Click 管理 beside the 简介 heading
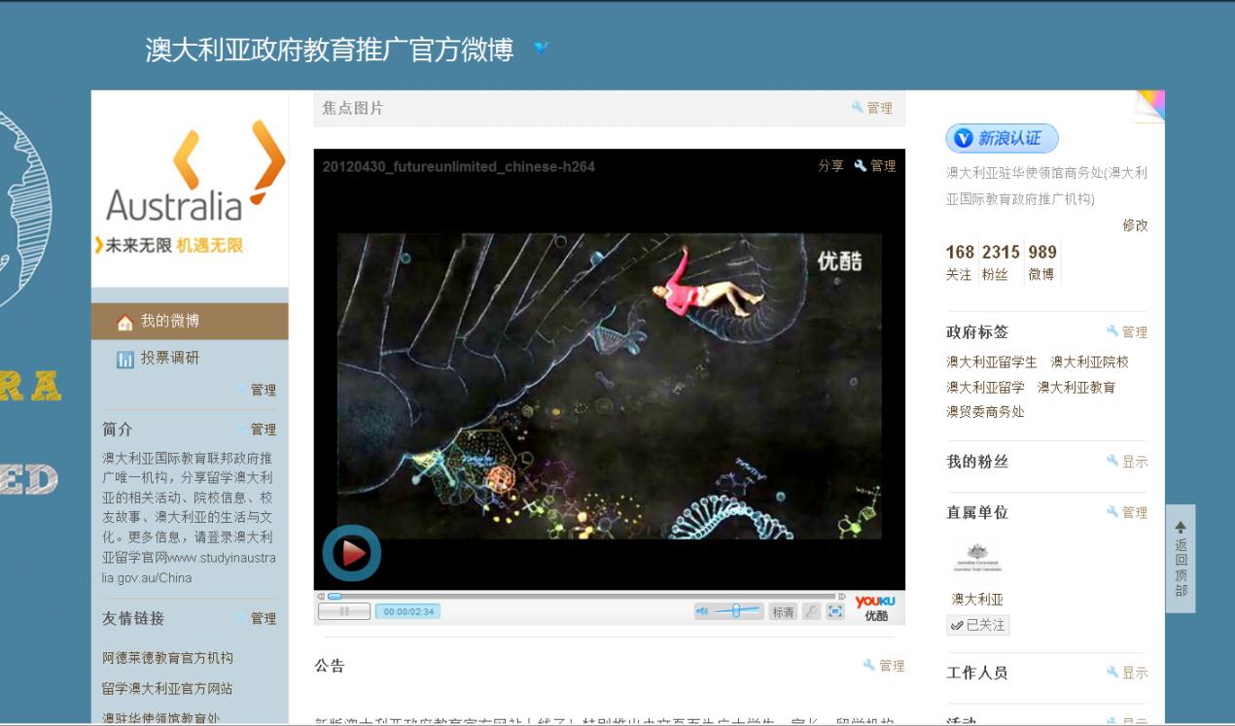This screenshot has height=726, width=1235. [264, 429]
